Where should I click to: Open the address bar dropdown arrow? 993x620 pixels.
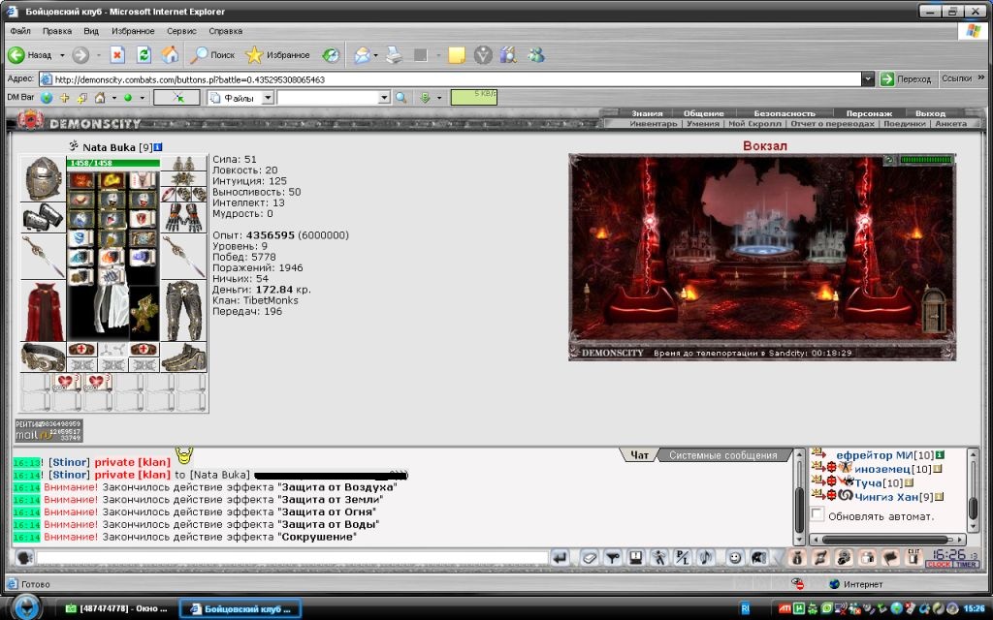(x=868, y=79)
